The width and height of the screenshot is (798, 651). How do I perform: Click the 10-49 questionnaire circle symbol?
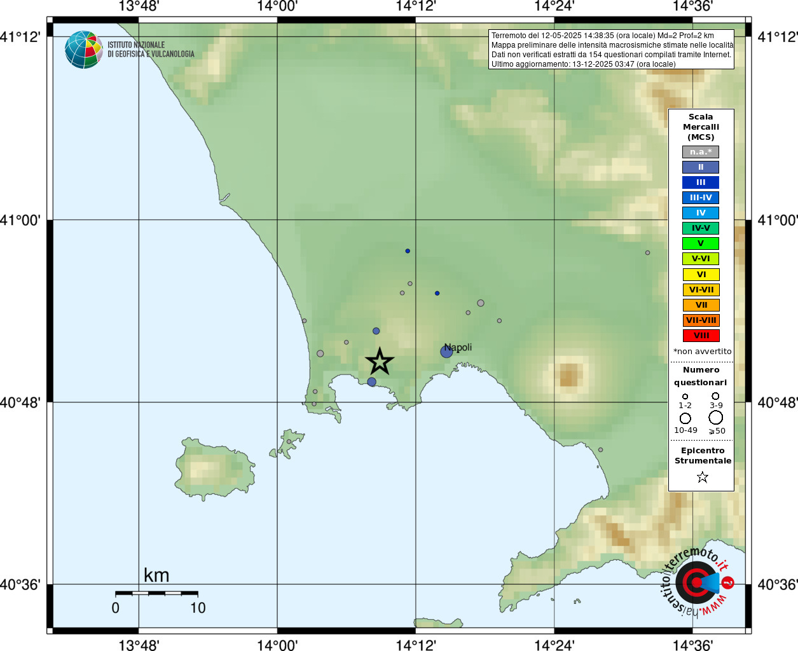click(x=685, y=418)
